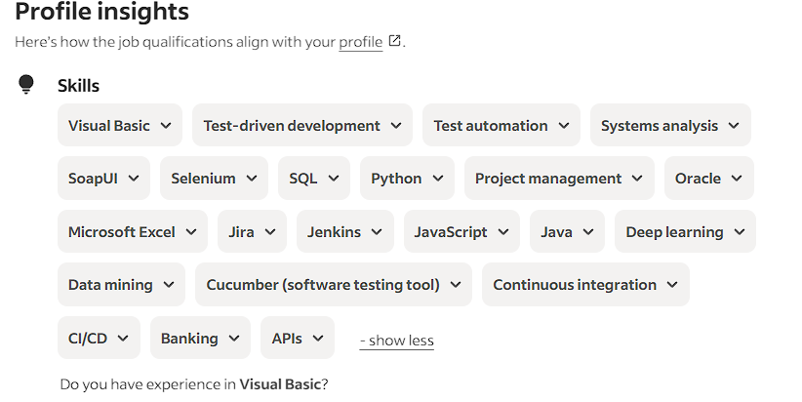This screenshot has height=402, width=802.
Task: Expand the Continuous integration skill
Action: [585, 284]
